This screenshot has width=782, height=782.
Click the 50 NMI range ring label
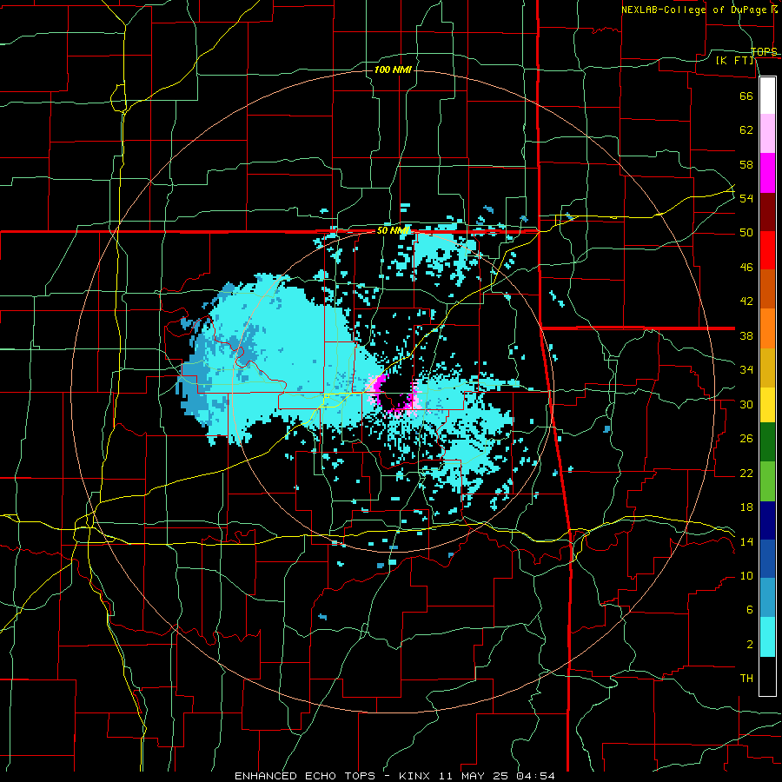(x=393, y=230)
